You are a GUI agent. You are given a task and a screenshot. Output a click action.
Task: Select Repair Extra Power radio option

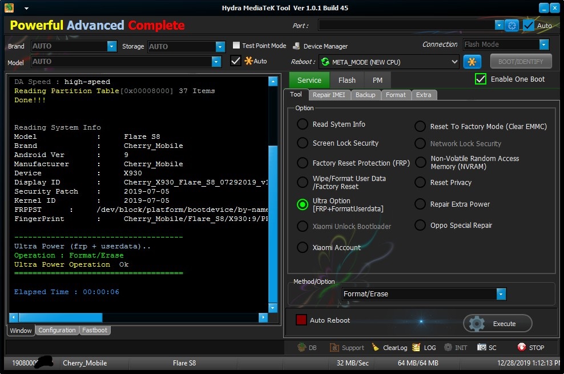pyautogui.click(x=420, y=204)
